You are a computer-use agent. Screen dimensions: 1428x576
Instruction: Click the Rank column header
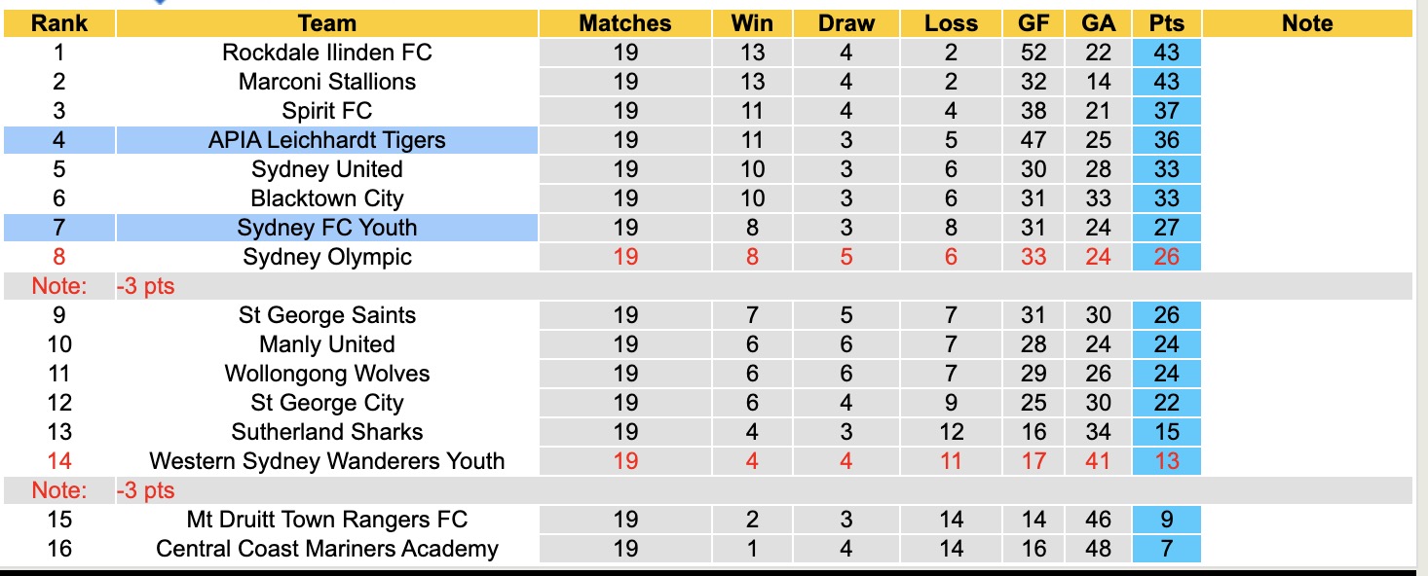(59, 23)
